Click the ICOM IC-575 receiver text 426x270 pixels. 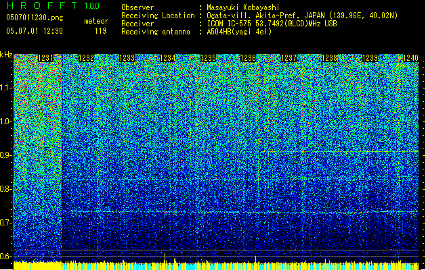272,24
